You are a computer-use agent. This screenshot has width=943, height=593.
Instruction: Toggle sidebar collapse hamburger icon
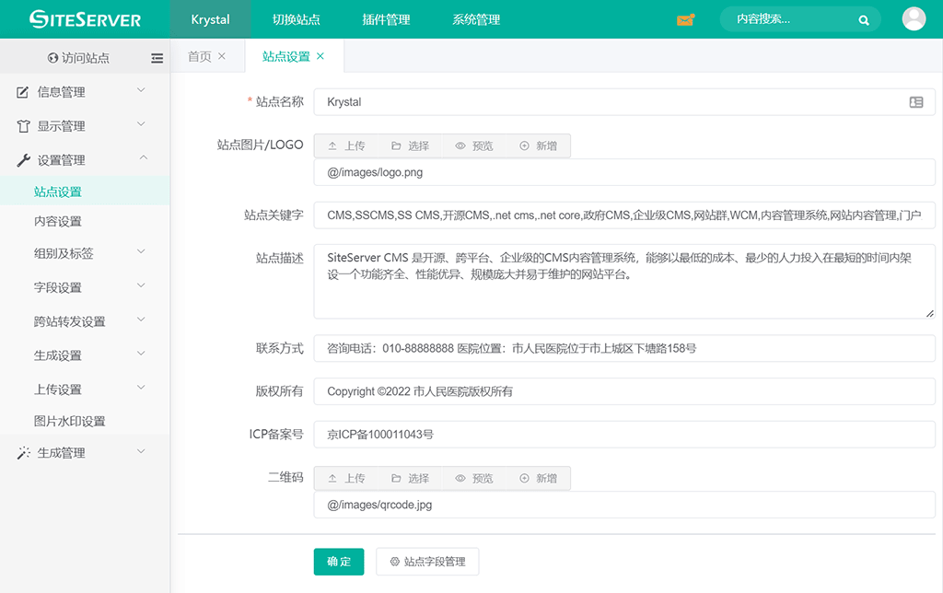point(157,58)
